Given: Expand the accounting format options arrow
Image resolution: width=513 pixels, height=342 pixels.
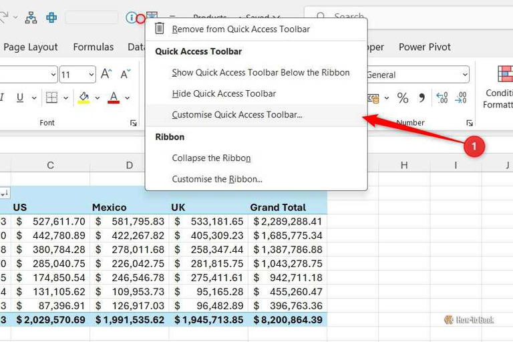Looking at the screenshot, I should (x=386, y=98).
